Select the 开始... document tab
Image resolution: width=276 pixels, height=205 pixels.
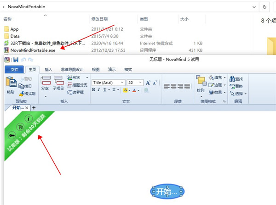18,108
